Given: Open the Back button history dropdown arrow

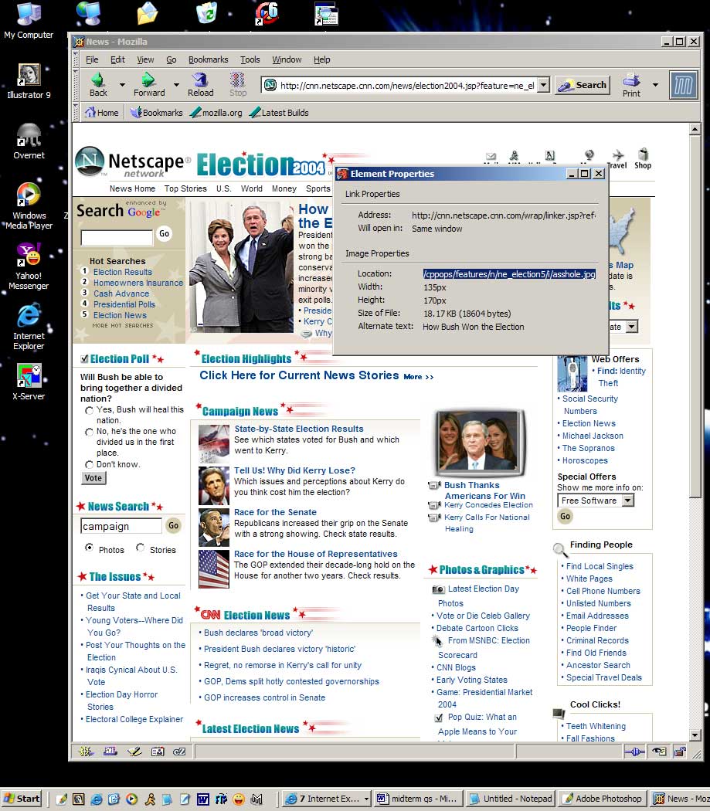Looking at the screenshot, I should [122, 85].
